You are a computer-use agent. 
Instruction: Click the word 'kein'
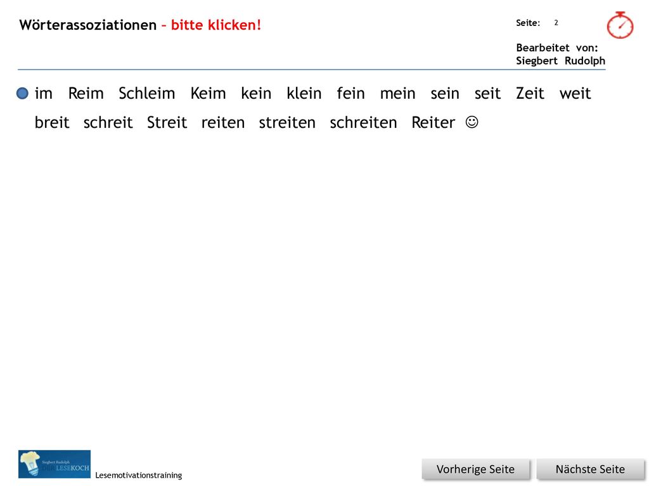pos(256,94)
